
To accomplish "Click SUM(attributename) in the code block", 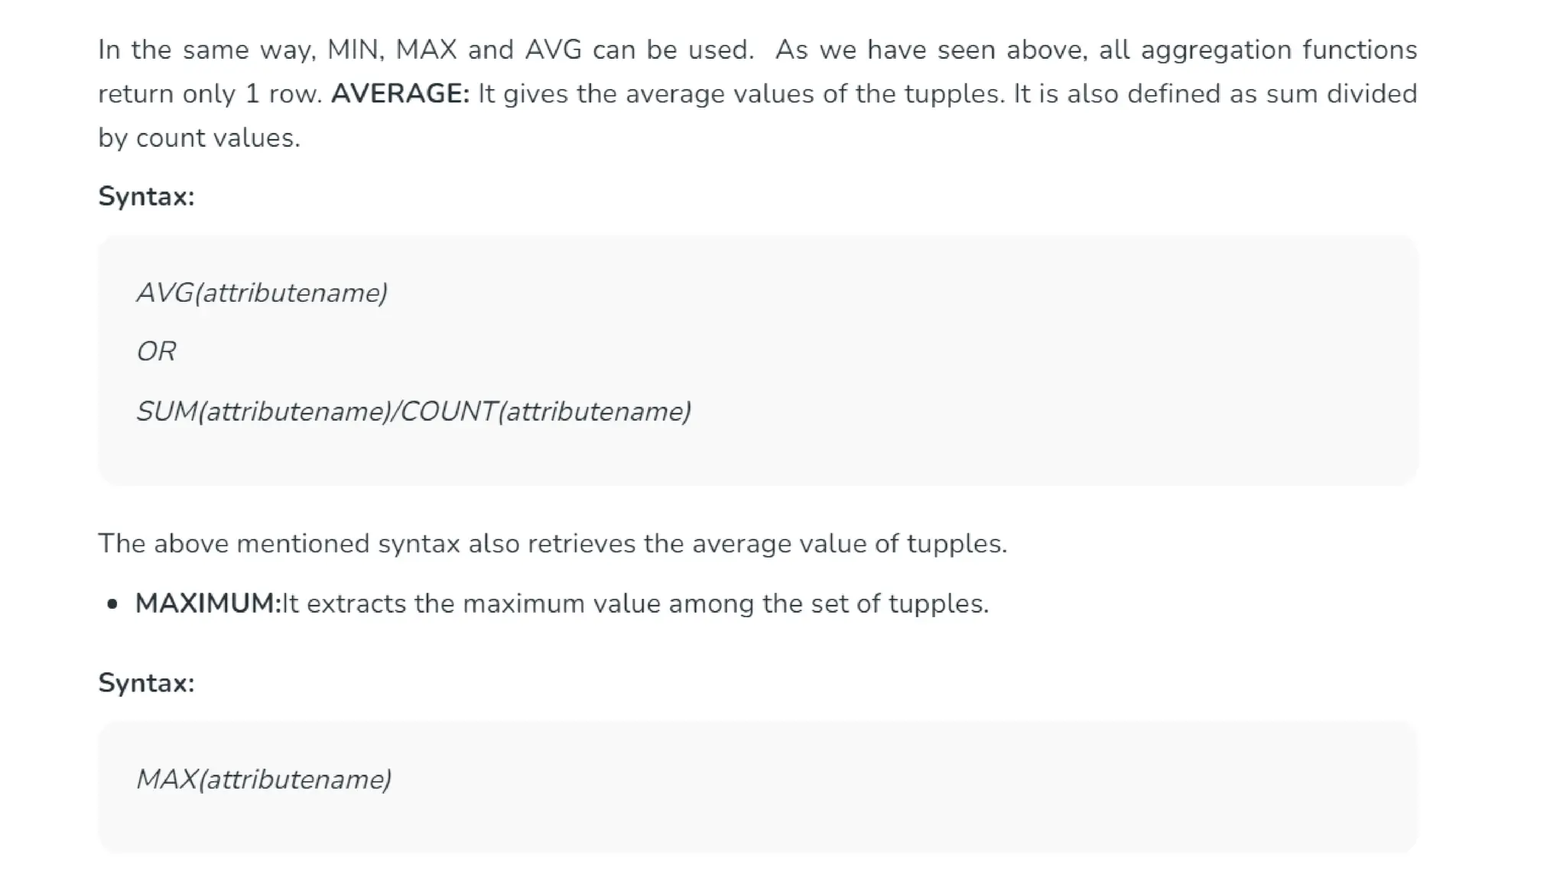I will click(x=263, y=412).
